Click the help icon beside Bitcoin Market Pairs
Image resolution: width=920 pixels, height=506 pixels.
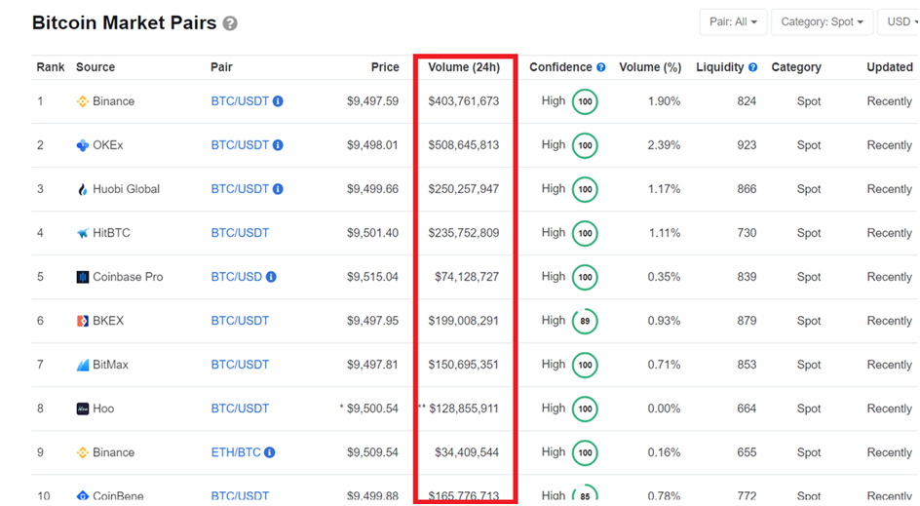230,23
